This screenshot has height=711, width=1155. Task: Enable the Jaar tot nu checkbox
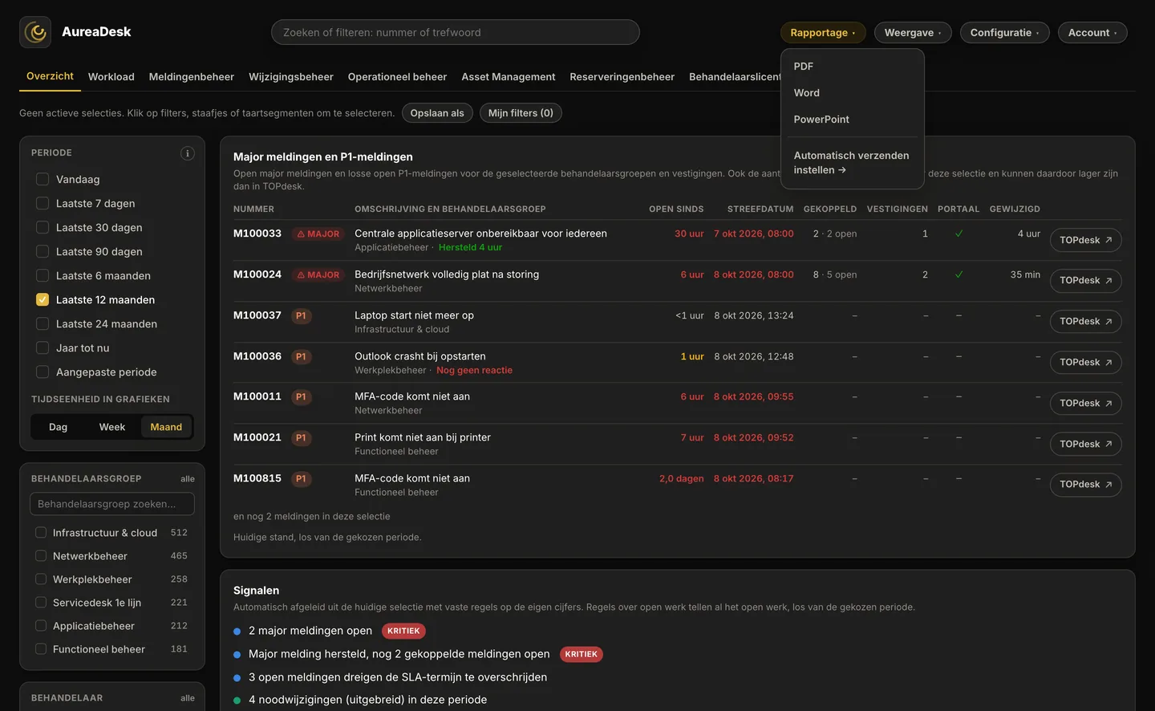click(43, 348)
